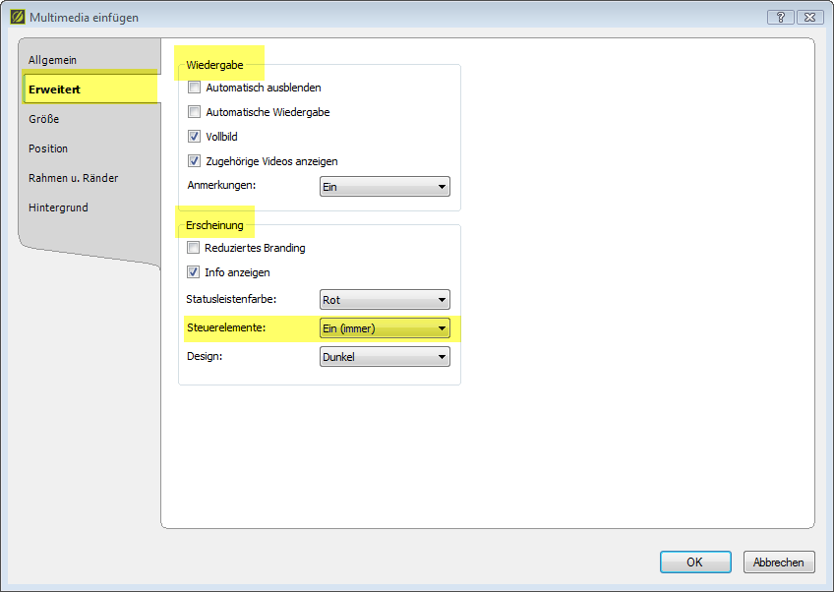This screenshot has width=834, height=592.
Task: Open the Größe tab
Action: coord(44,119)
